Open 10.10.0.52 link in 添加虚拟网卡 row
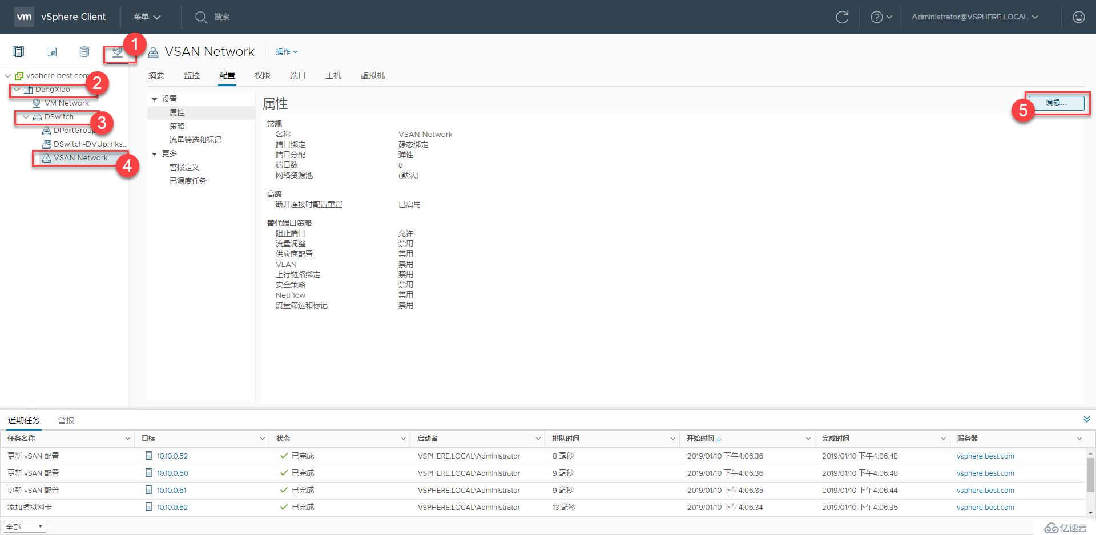Screen dimensions: 1096x535 click(172, 508)
